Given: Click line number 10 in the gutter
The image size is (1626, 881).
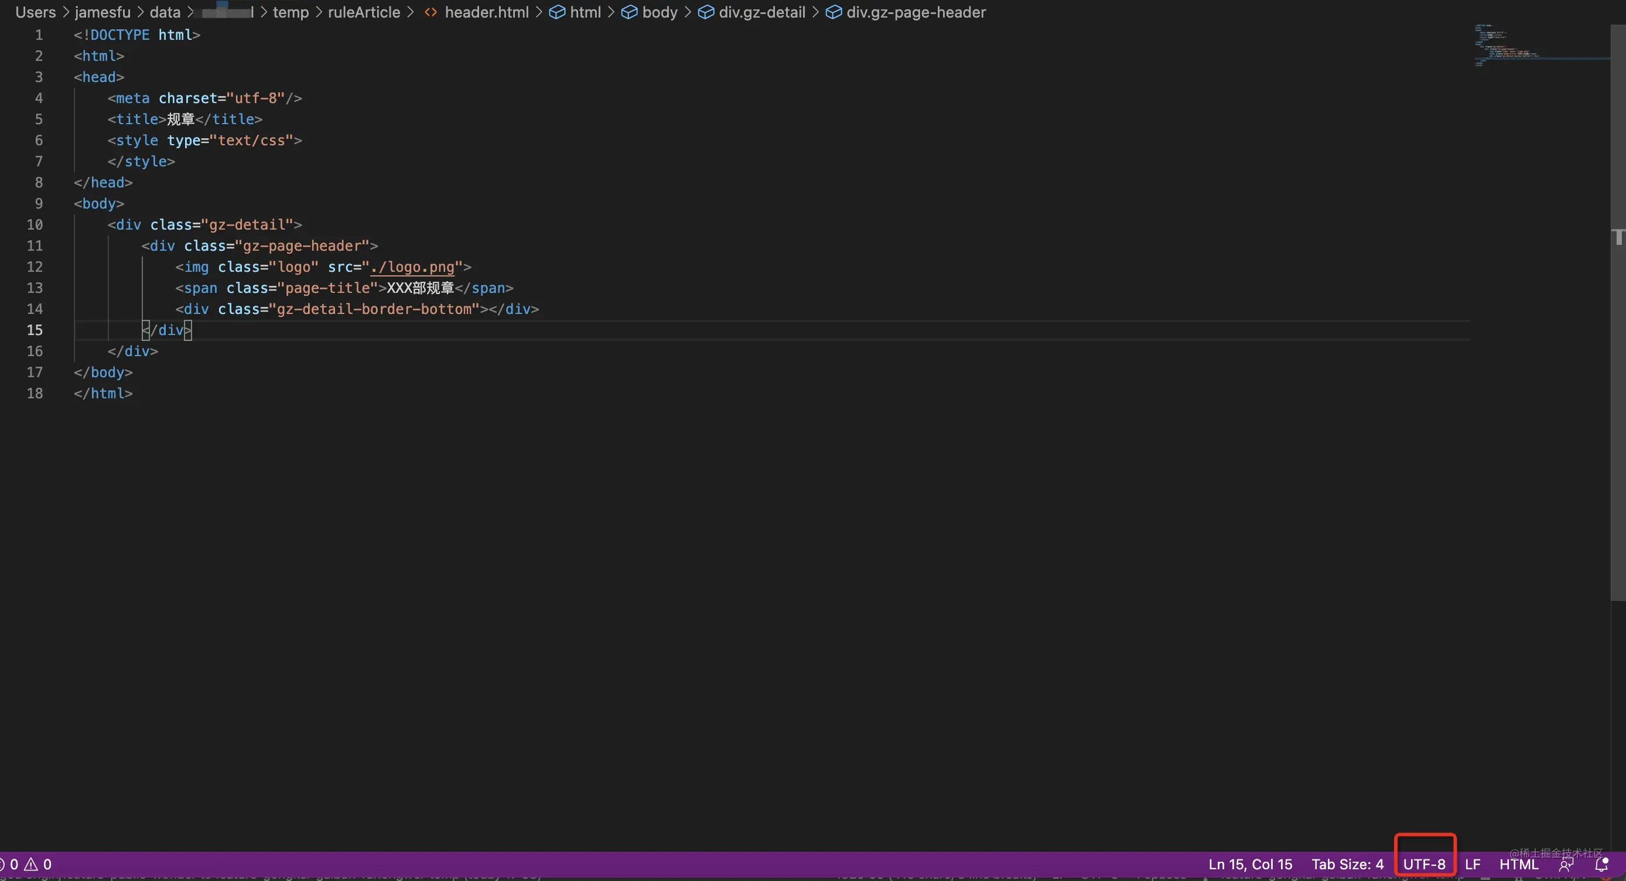Looking at the screenshot, I should coord(35,225).
